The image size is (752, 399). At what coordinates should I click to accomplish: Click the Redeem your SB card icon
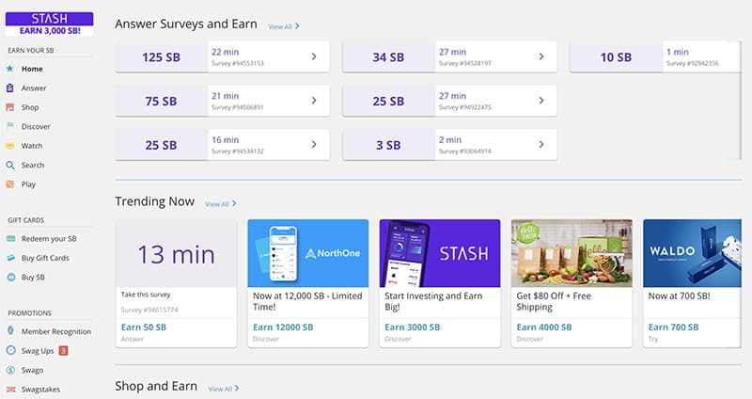pyautogui.click(x=10, y=239)
